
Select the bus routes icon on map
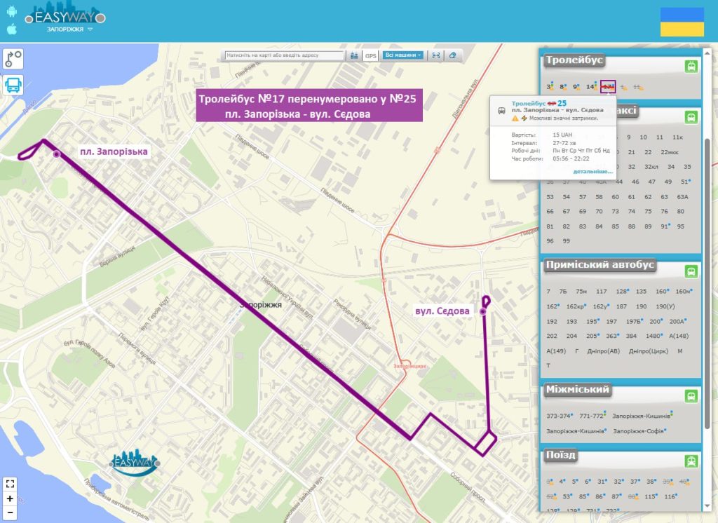click(13, 85)
